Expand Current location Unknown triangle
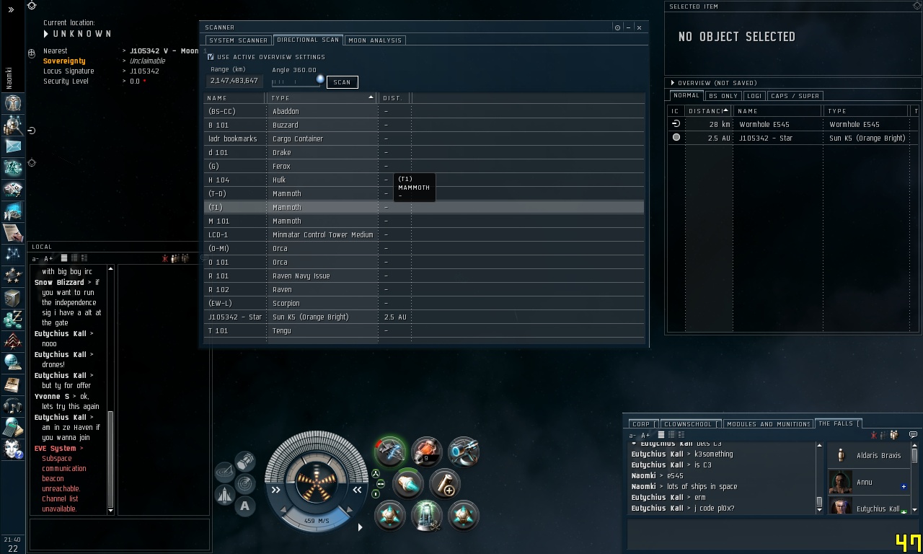The image size is (923, 554). click(47, 34)
